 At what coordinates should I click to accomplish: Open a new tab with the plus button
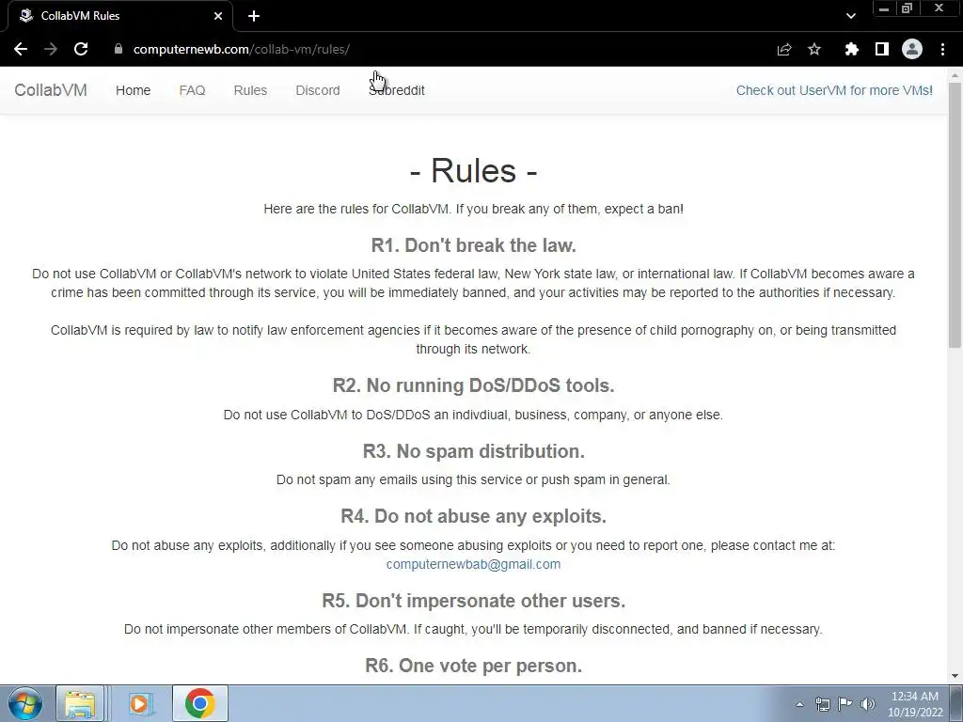(254, 16)
